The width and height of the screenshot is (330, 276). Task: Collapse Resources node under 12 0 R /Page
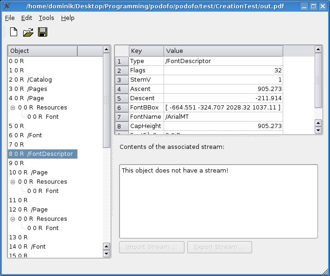click(13, 219)
